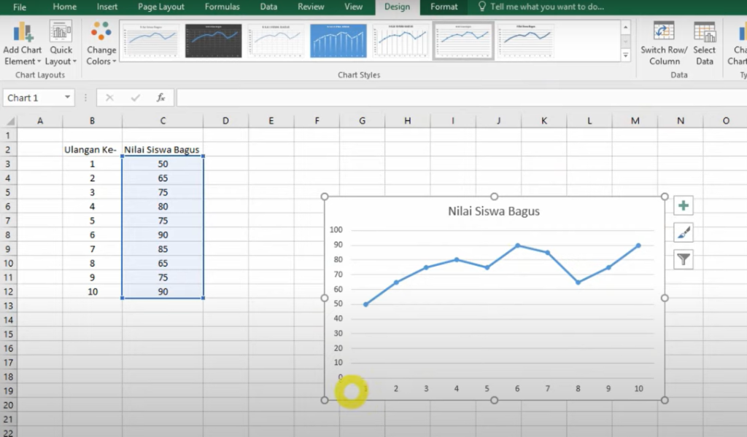Click cell C9 with value 85
Screen dimensions: 747x437
(163, 248)
